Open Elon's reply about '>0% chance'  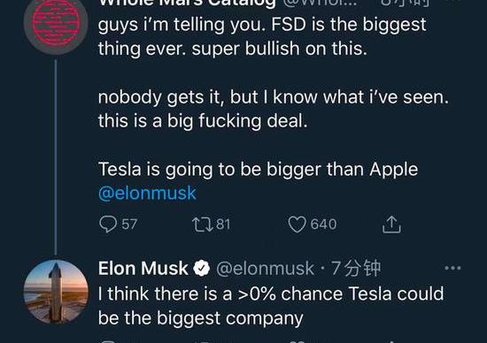[271, 306]
